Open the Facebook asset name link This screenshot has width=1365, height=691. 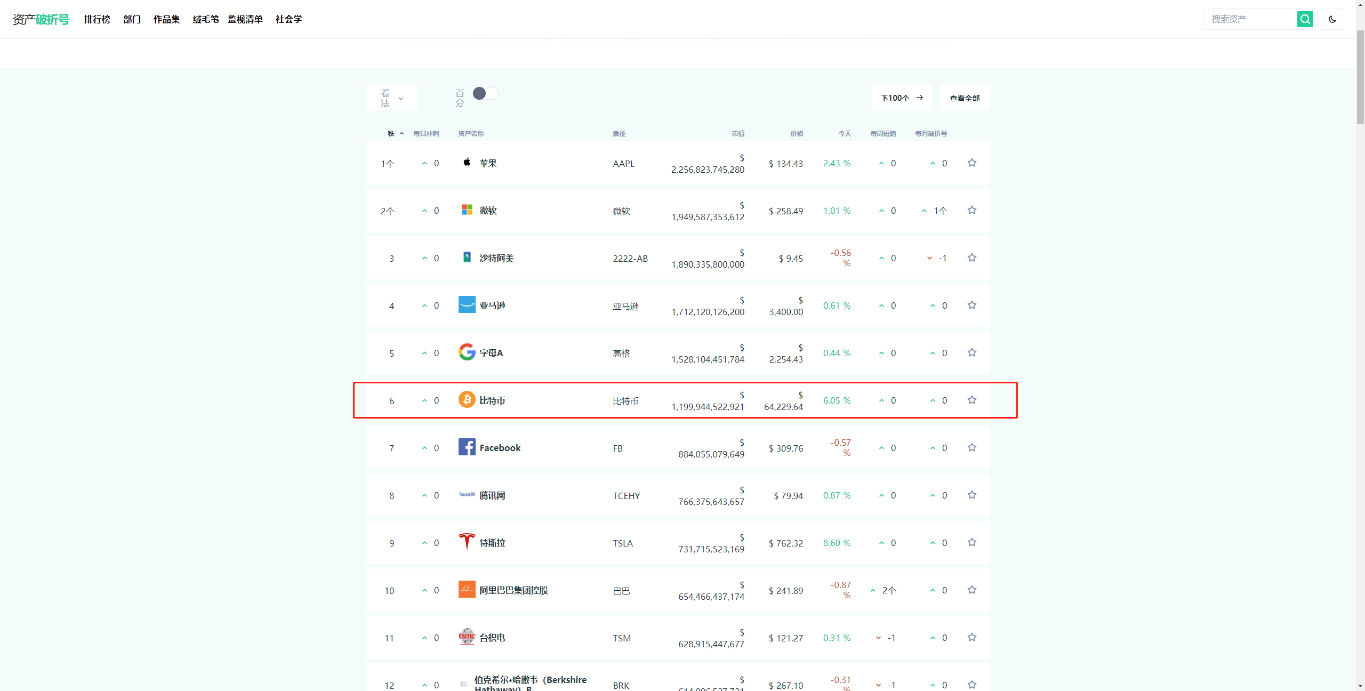(500, 448)
